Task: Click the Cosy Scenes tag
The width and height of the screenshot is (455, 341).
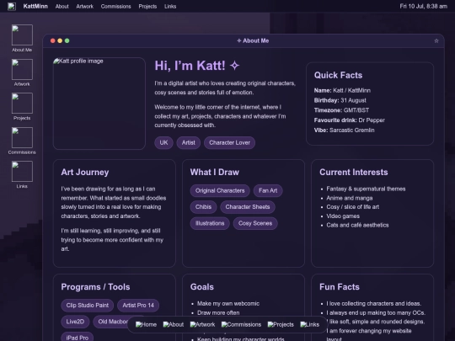Action: click(255, 223)
